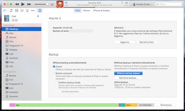Toggle shuffle icon in the now playing bar

coord(66,3)
